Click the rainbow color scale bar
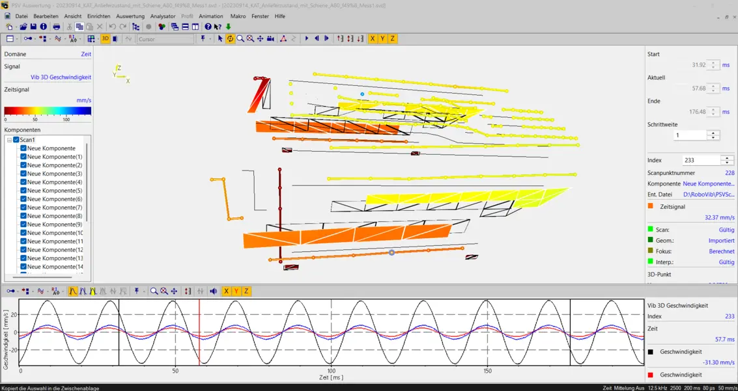Screen dimensions: 738x391 point(48,111)
